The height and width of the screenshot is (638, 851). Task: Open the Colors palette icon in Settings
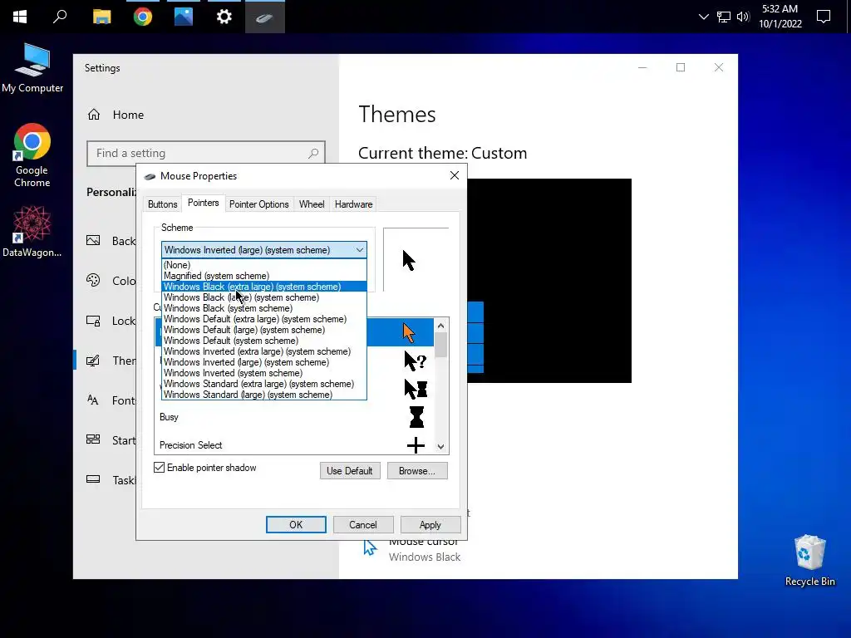93,281
